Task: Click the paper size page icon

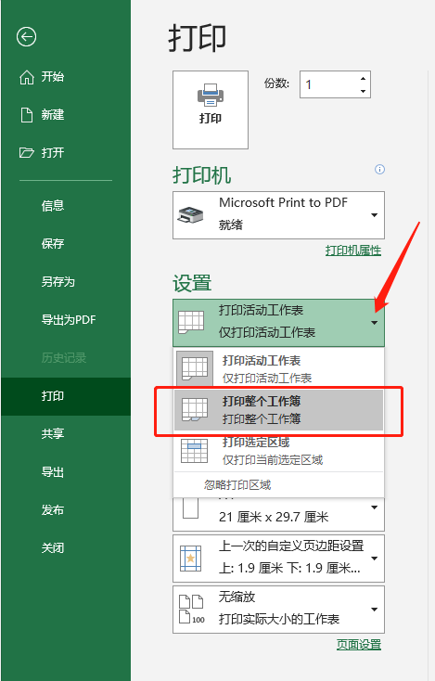Action: coord(190,508)
